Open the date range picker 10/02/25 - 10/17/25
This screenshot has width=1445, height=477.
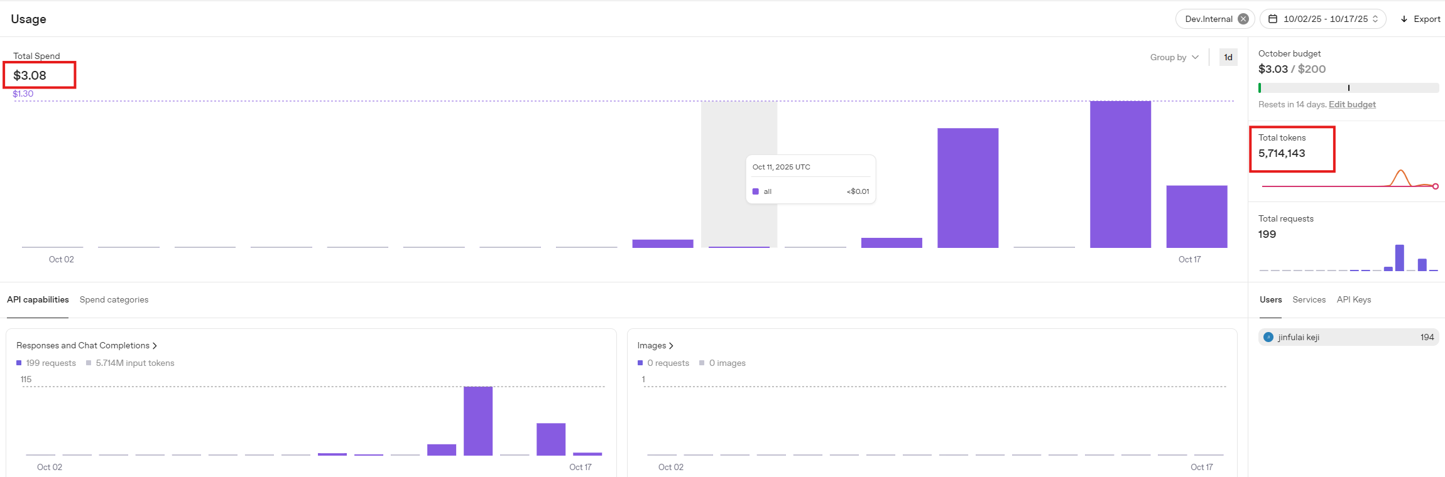click(1324, 19)
